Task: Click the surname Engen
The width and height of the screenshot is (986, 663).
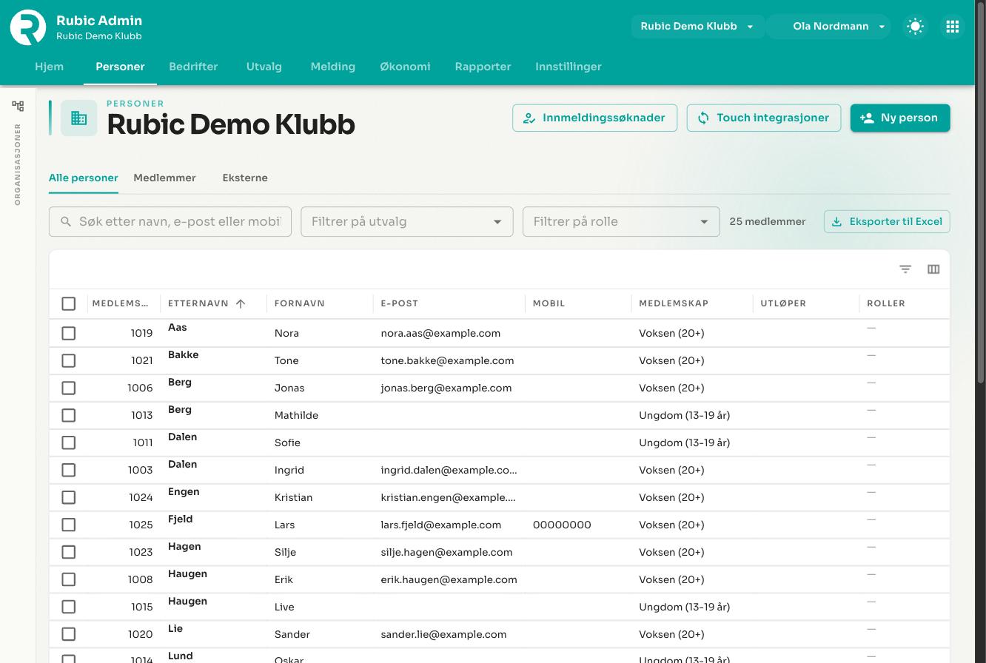Action: tap(184, 491)
